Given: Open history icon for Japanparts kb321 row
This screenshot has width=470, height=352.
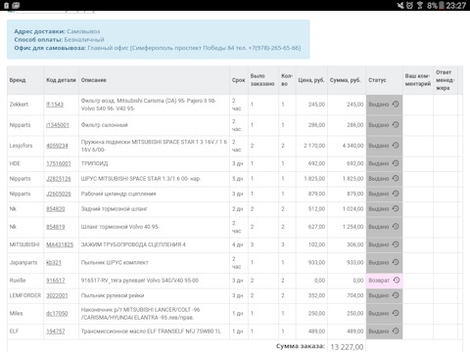Looking at the screenshot, I should pyautogui.click(x=396, y=262).
